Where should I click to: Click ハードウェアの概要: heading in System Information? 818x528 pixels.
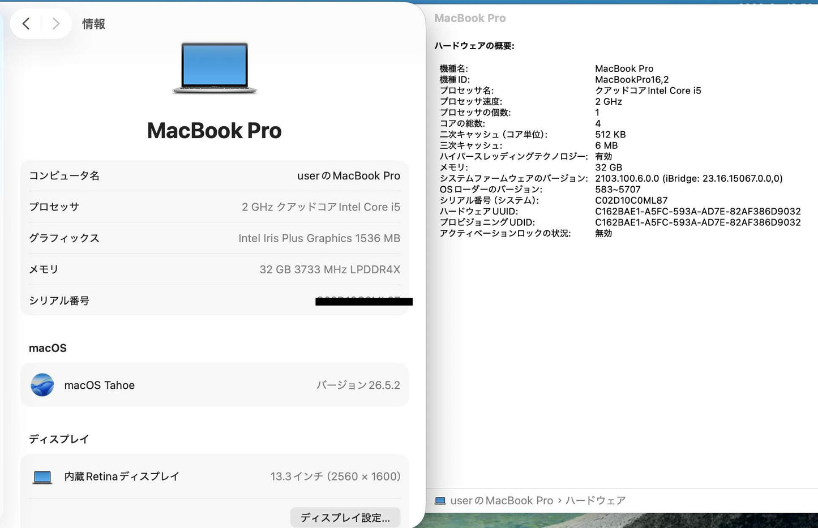click(474, 46)
